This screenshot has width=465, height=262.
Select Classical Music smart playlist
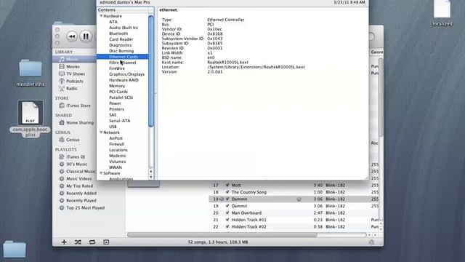pyautogui.click(x=81, y=172)
